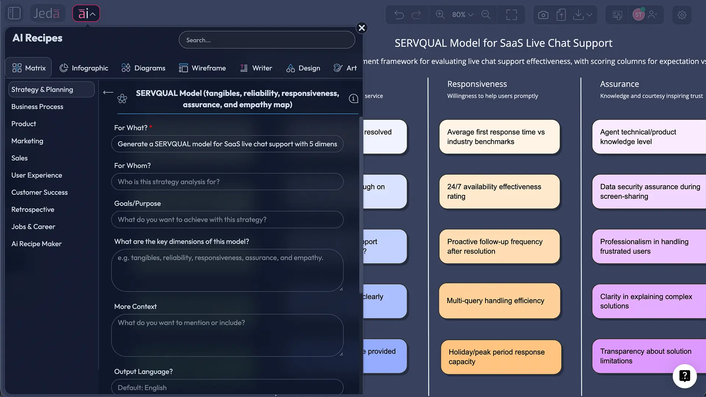This screenshot has width=706, height=397.
Task: Open fullscreen mode via frame icon
Action: click(511, 15)
